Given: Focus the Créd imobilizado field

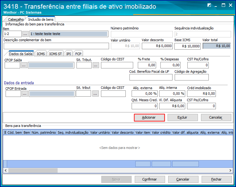Looking at the screenshot, I should pos(201,94).
